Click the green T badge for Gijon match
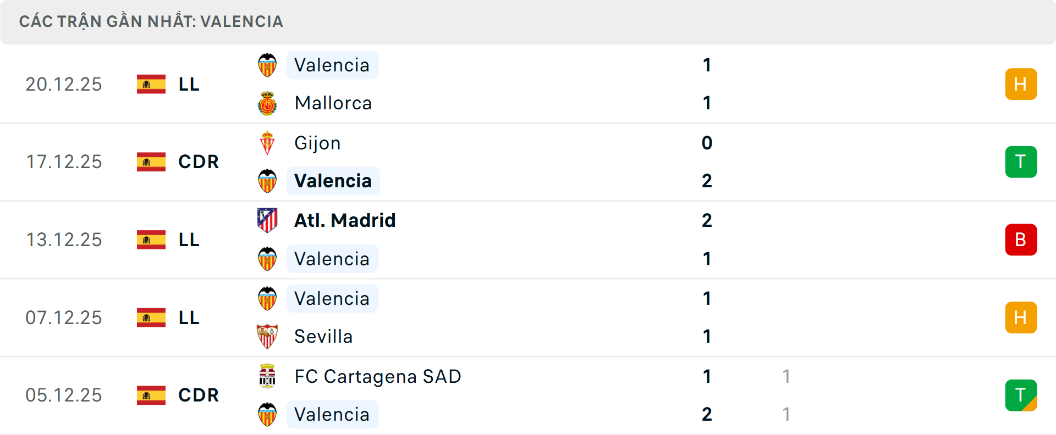 [x=1021, y=162]
